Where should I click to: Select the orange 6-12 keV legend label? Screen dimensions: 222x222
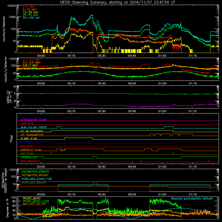pos(30,9)
